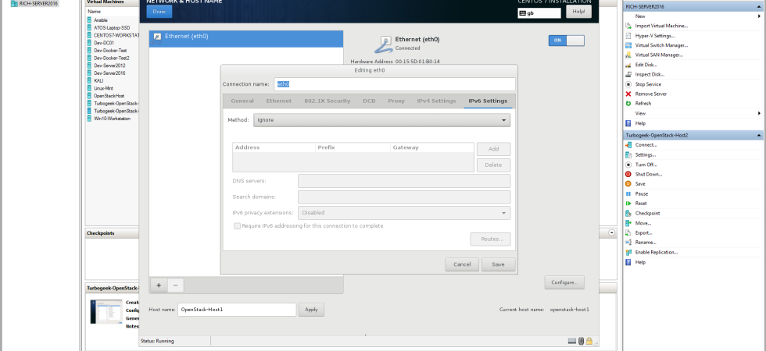Select the OpenStackHost virtual machine

pyautogui.click(x=109, y=96)
